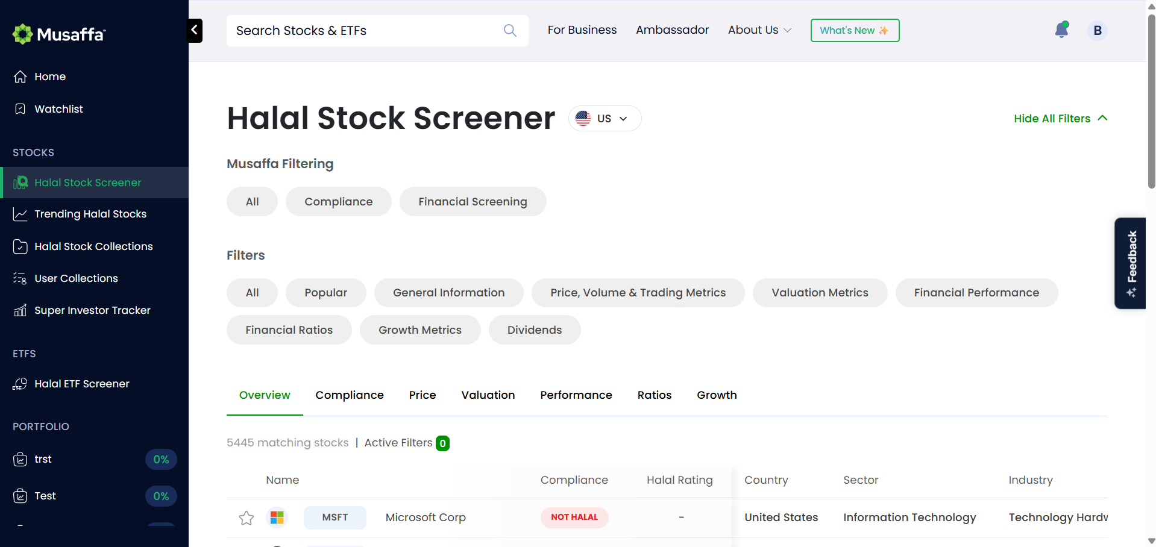Select the Financial Performance filter chip
This screenshot has width=1156, height=547.
point(977,293)
